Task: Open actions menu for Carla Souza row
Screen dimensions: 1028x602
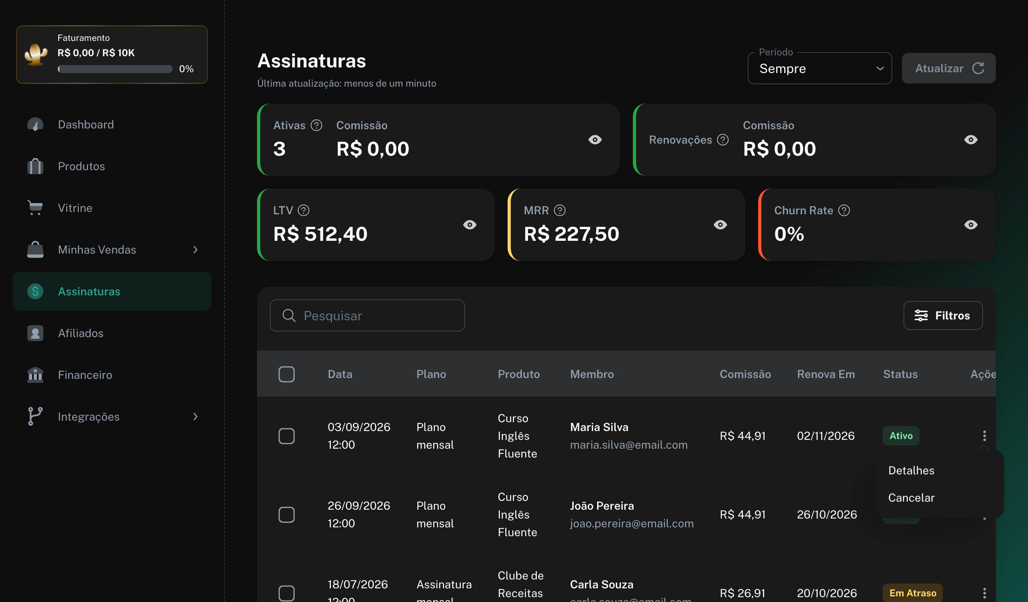Action: click(984, 593)
